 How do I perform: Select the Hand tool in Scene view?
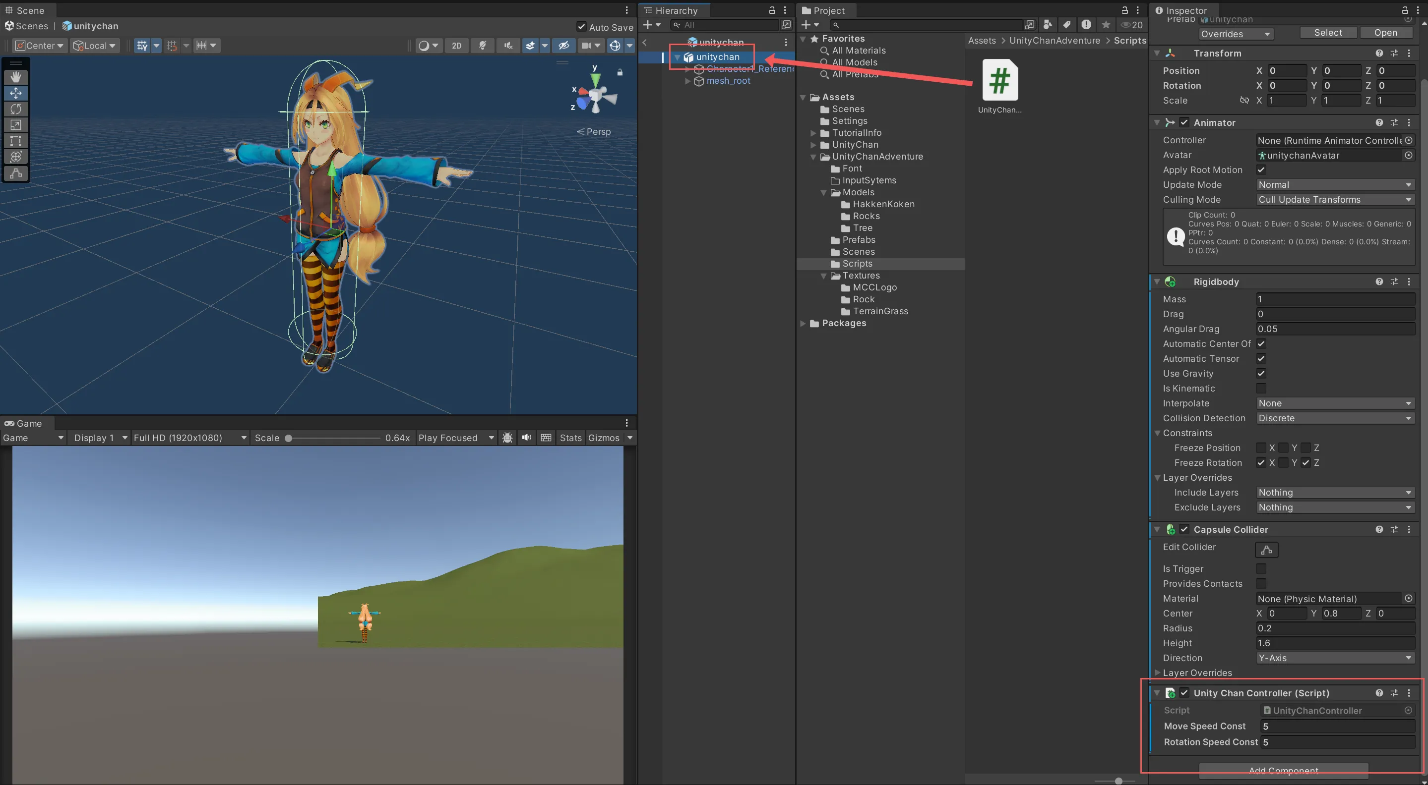coord(15,77)
